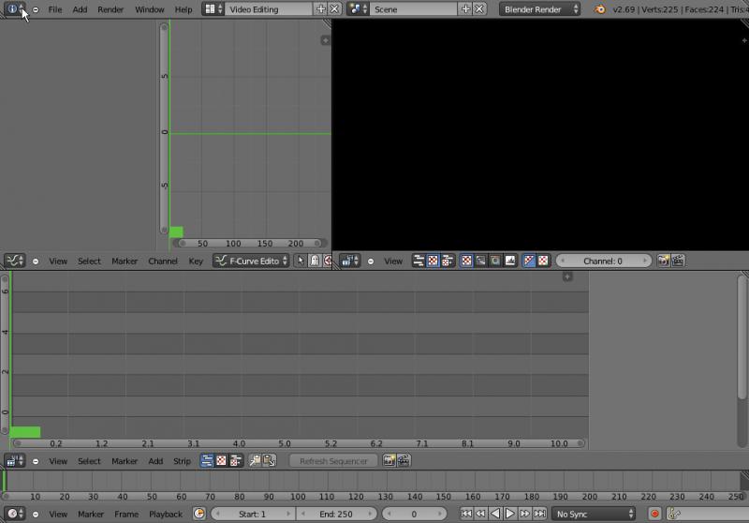Select Image Preview display mode
749x523 pixels.
coord(466,261)
